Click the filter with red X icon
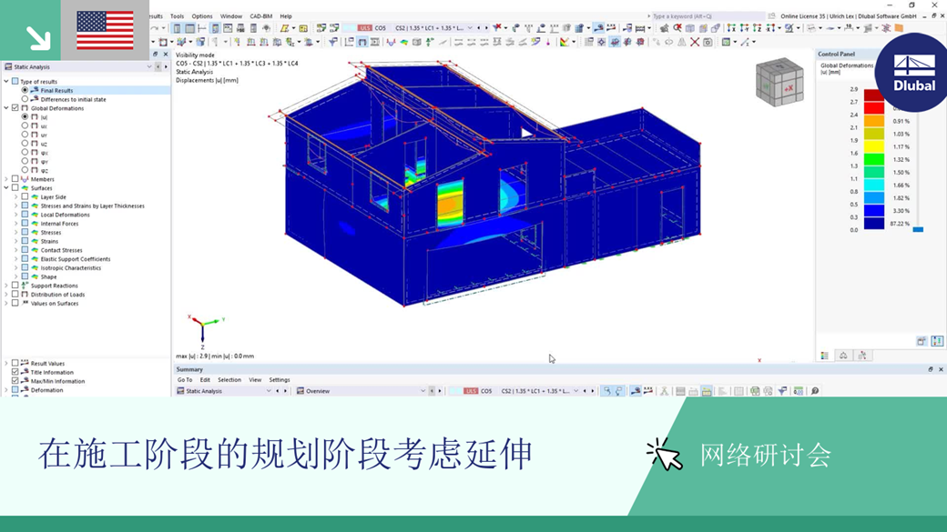This screenshot has width=947, height=532. 497,28
